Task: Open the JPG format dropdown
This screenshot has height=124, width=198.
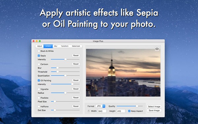Action: point(100,106)
